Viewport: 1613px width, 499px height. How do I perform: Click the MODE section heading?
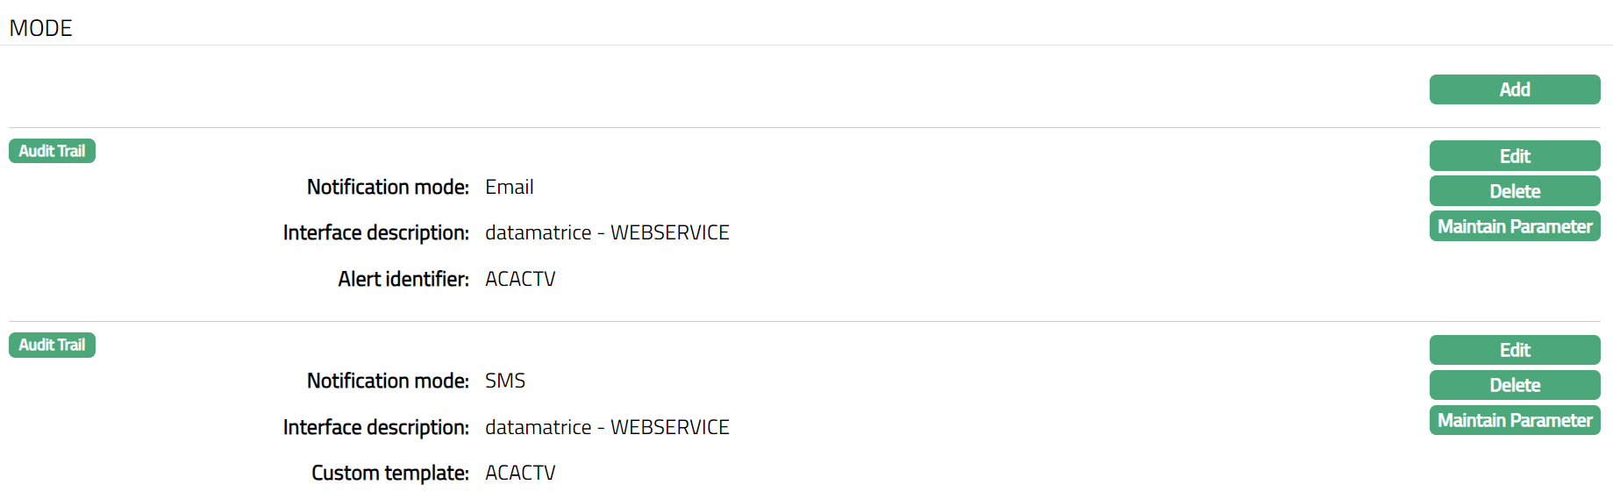pyautogui.click(x=40, y=28)
